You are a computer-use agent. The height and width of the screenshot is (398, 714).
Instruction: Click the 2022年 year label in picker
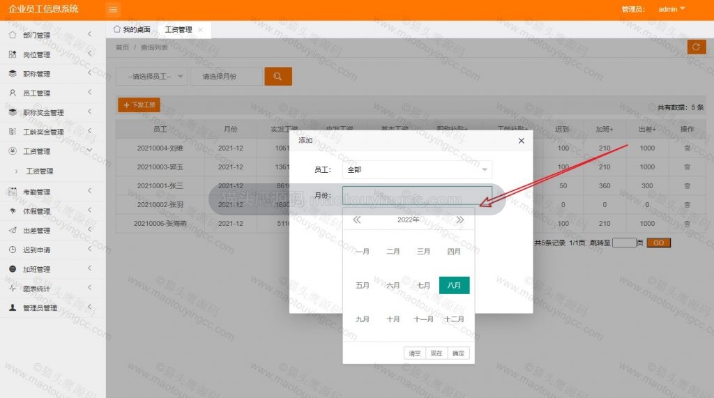tap(408, 220)
